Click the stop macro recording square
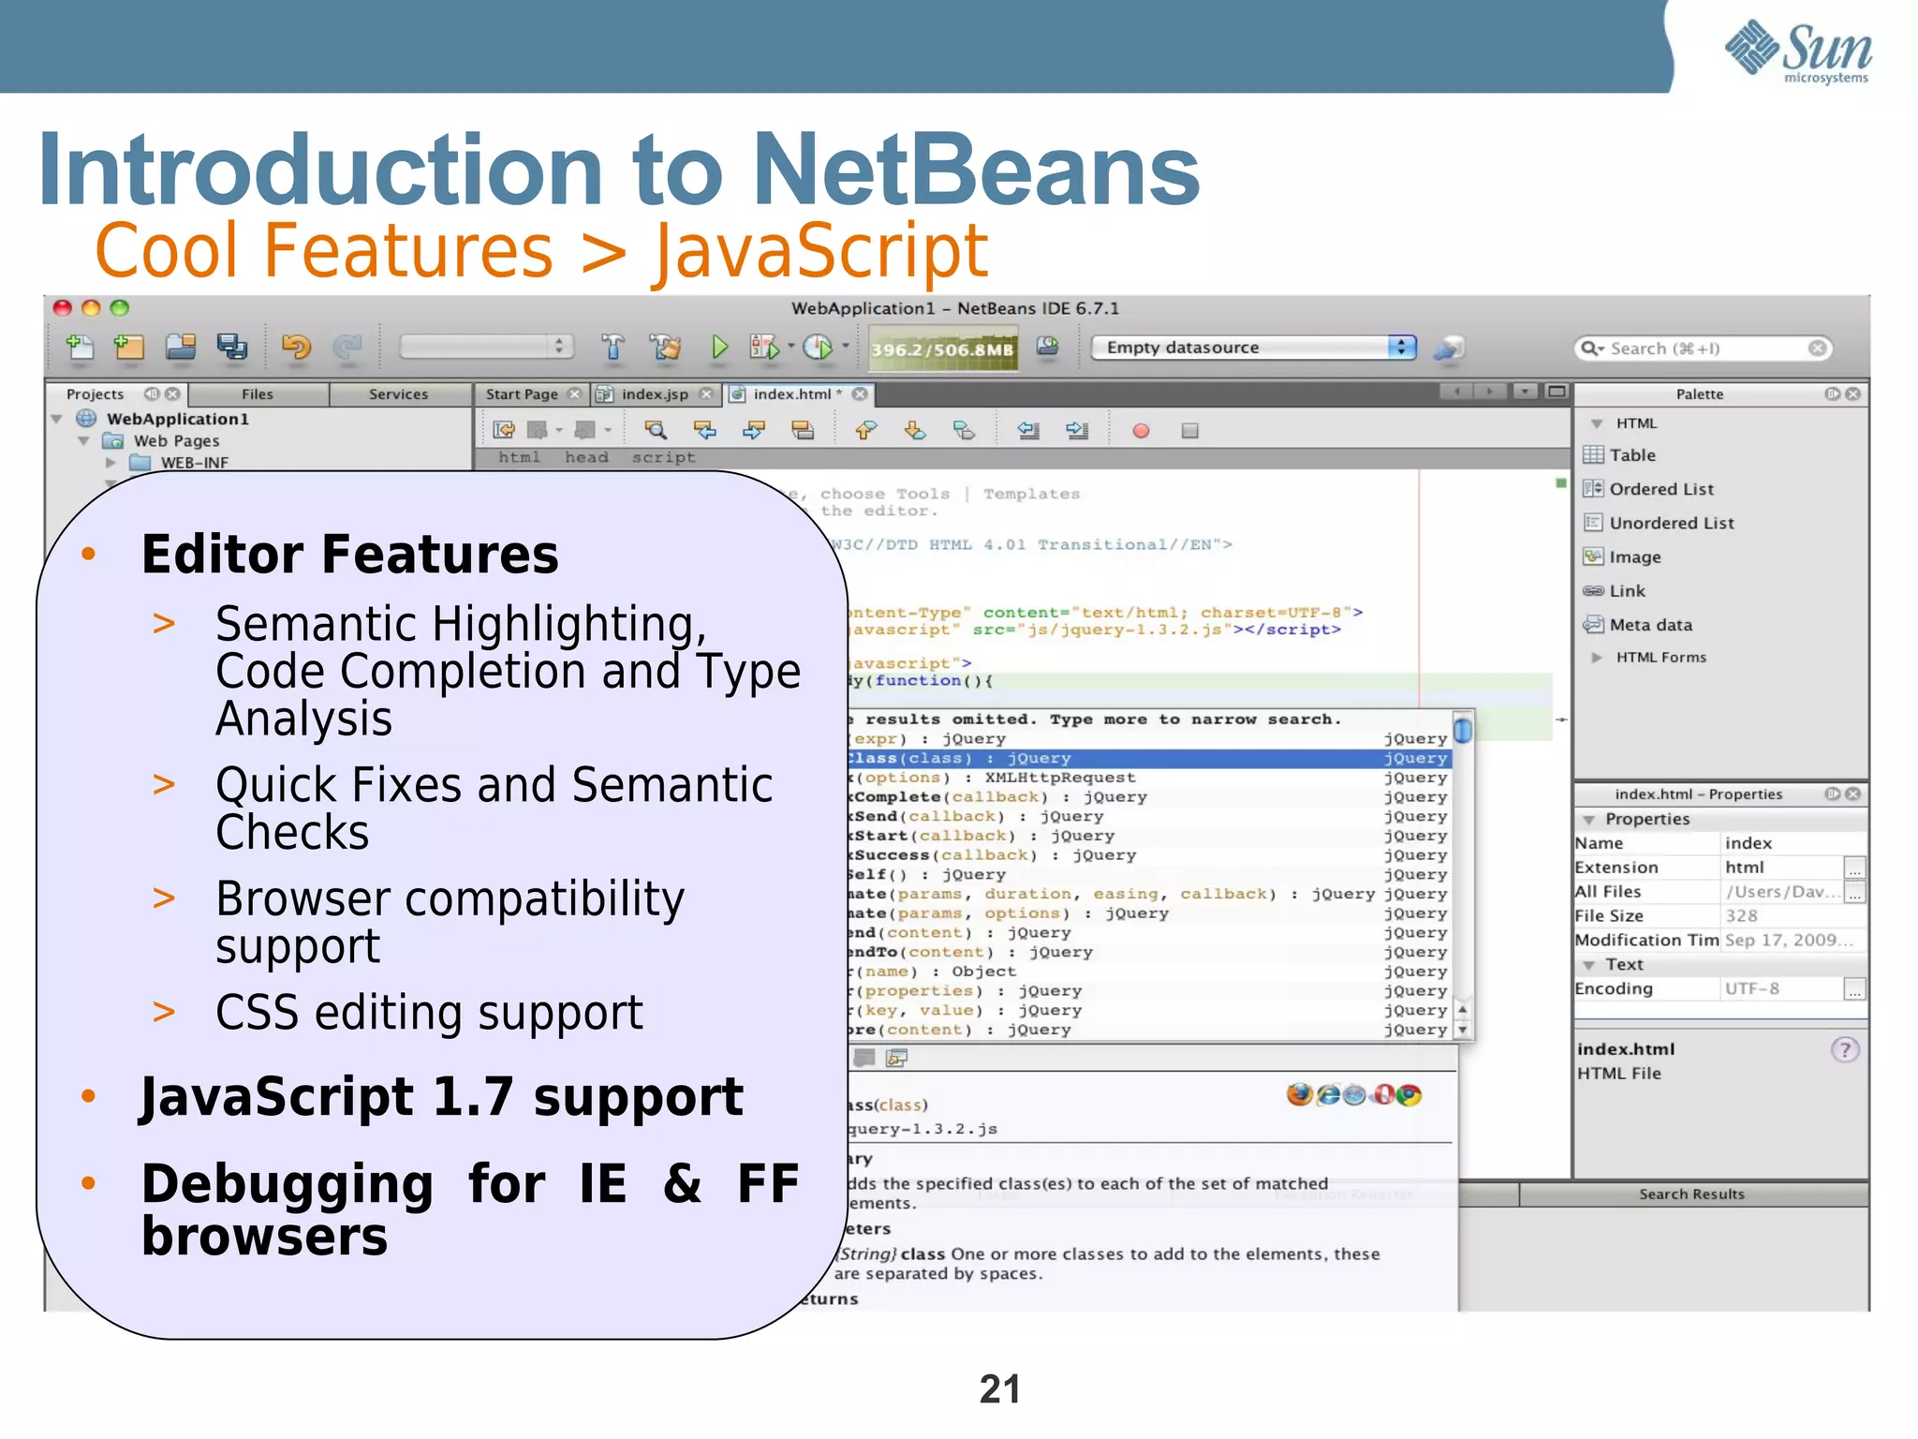Viewport: 1918px width, 1439px height. (x=1189, y=431)
